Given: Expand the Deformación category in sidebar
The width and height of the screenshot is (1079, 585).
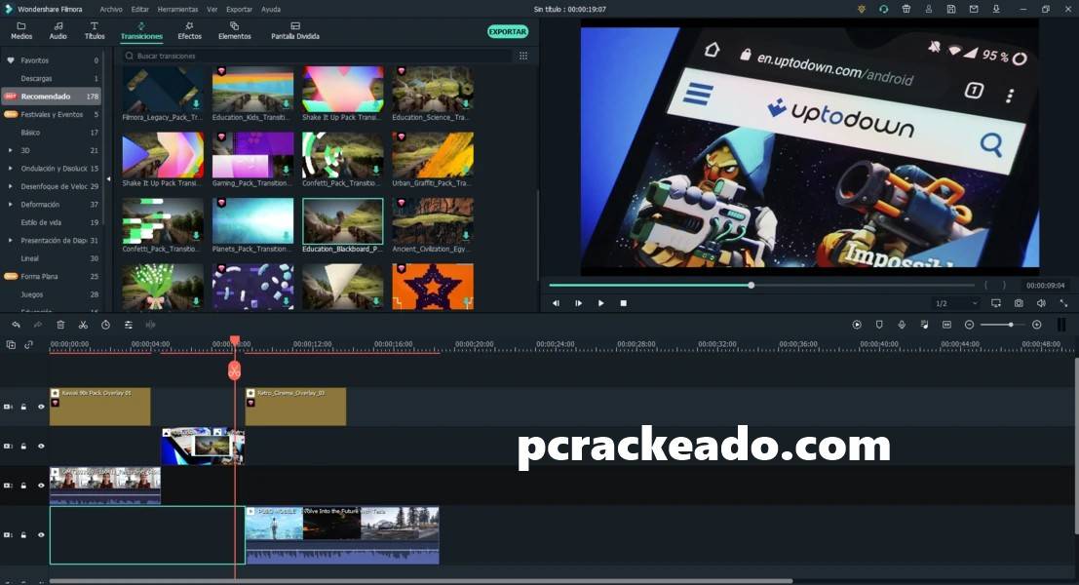Looking at the screenshot, I should [10, 205].
